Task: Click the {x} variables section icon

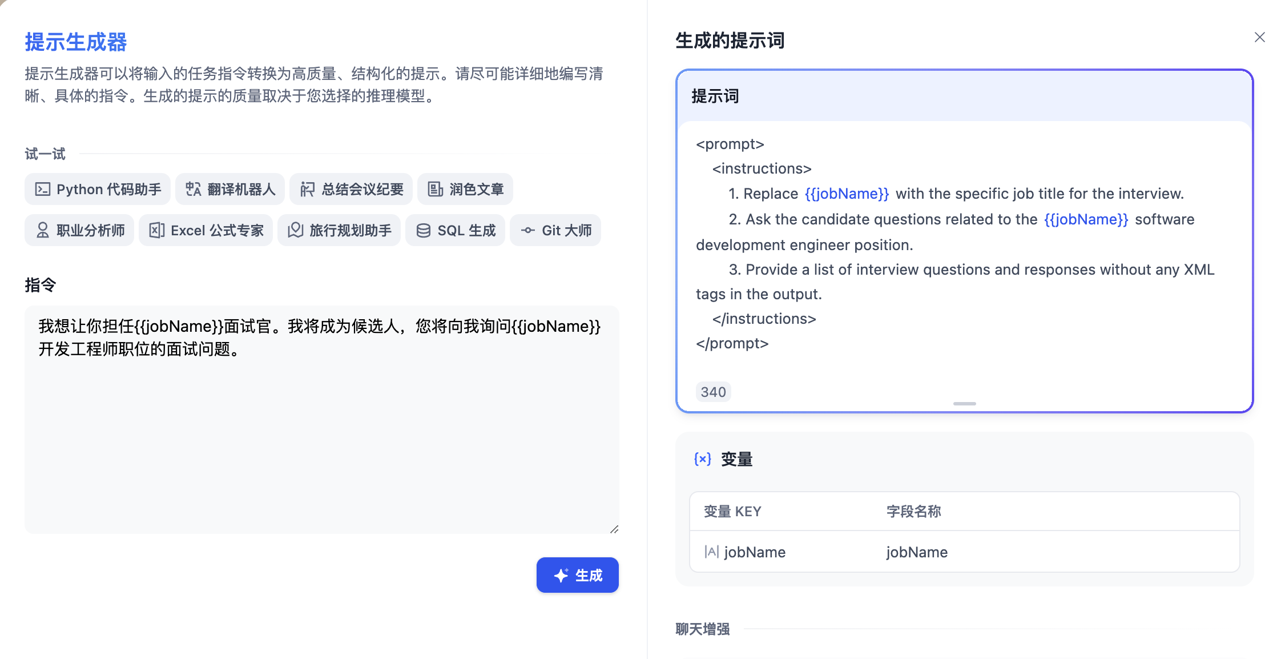Action: (x=702, y=459)
